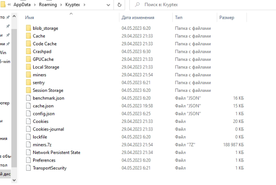Click the Preferences file icon
This screenshot has width=276, height=185.
point(28,160)
